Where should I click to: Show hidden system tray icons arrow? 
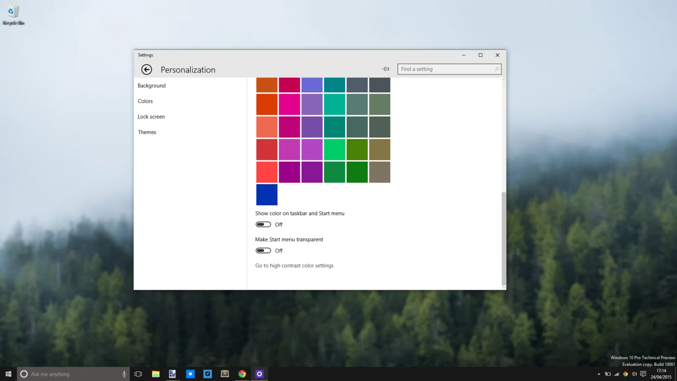[599, 374]
